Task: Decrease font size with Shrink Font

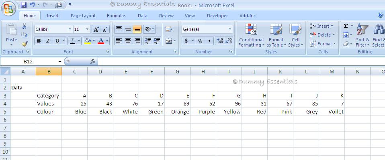Action: [104, 29]
